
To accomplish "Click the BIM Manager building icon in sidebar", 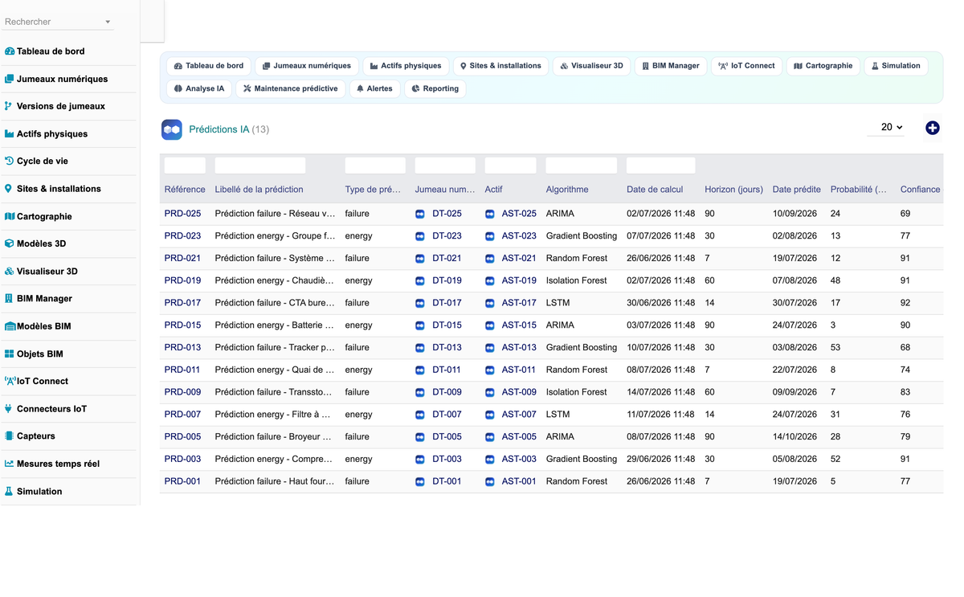I will pyautogui.click(x=9, y=298).
